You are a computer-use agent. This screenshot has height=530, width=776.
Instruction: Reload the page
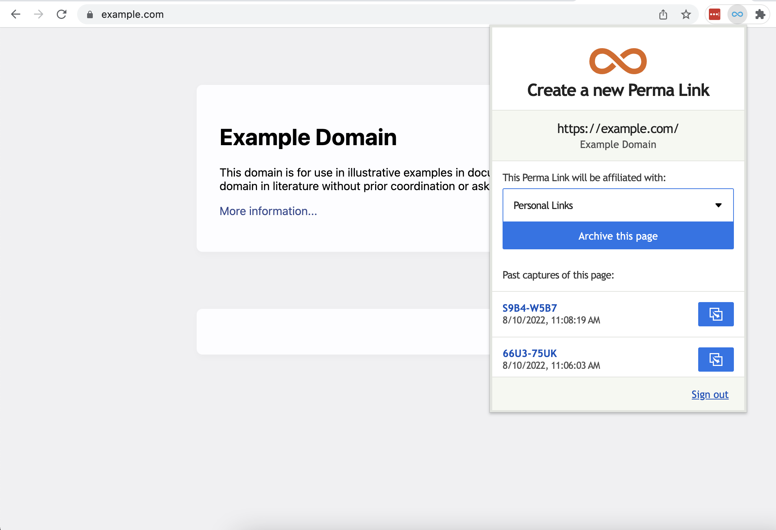[61, 14]
